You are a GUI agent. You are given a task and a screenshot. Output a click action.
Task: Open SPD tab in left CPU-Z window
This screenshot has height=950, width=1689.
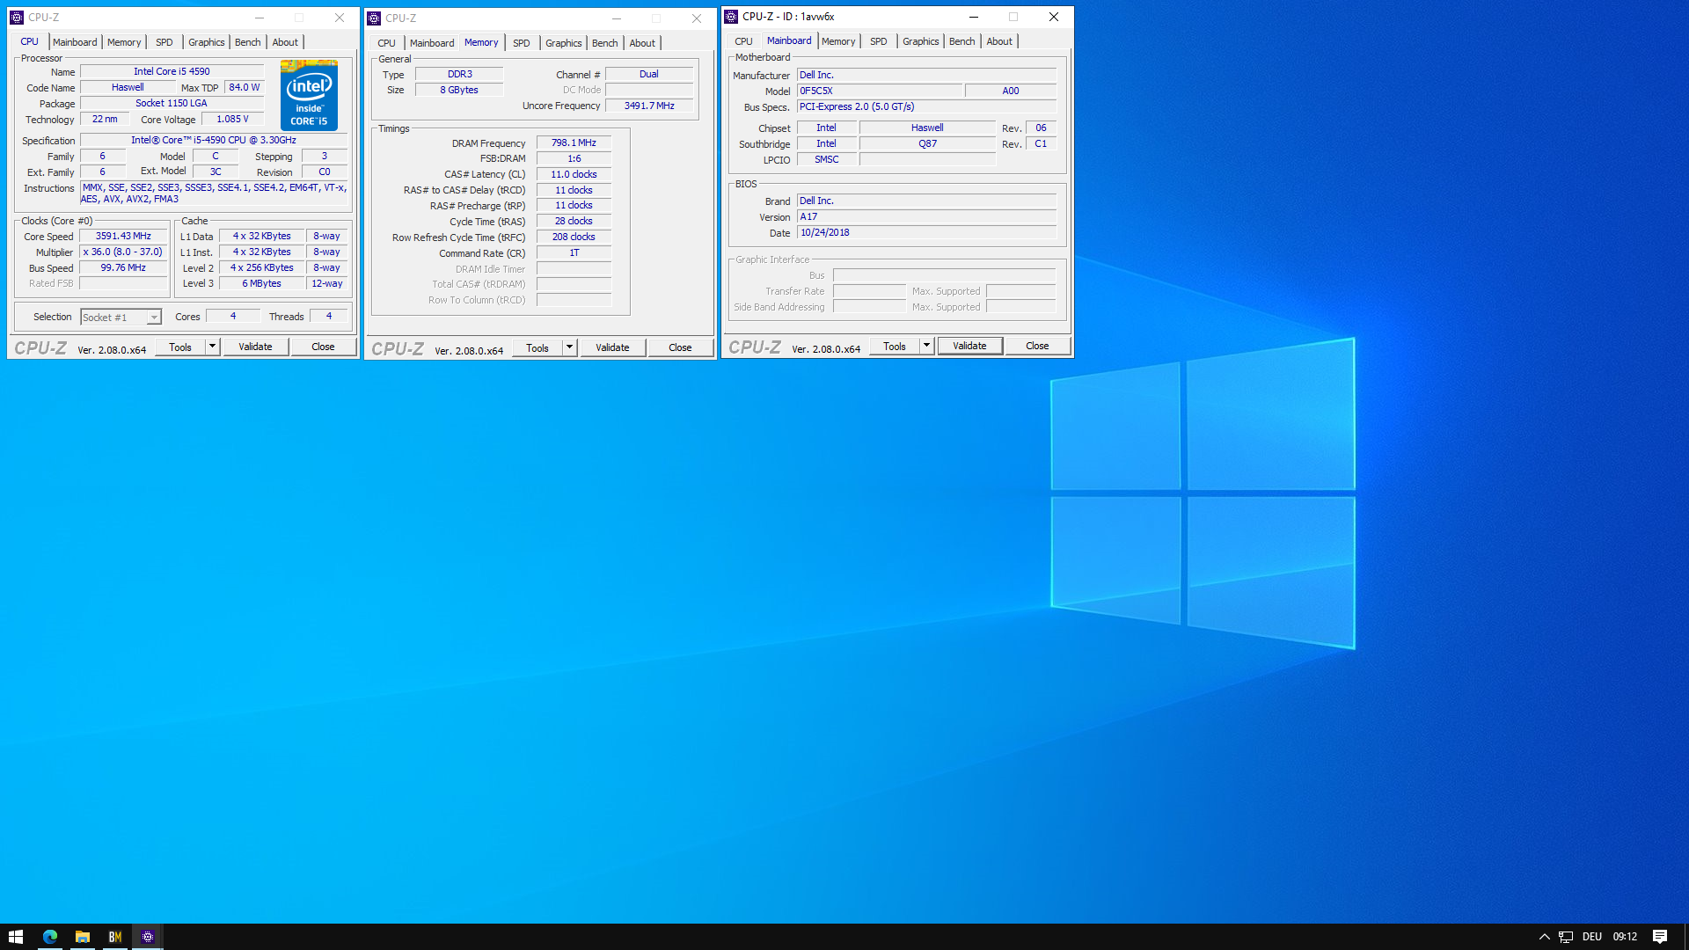coord(165,42)
